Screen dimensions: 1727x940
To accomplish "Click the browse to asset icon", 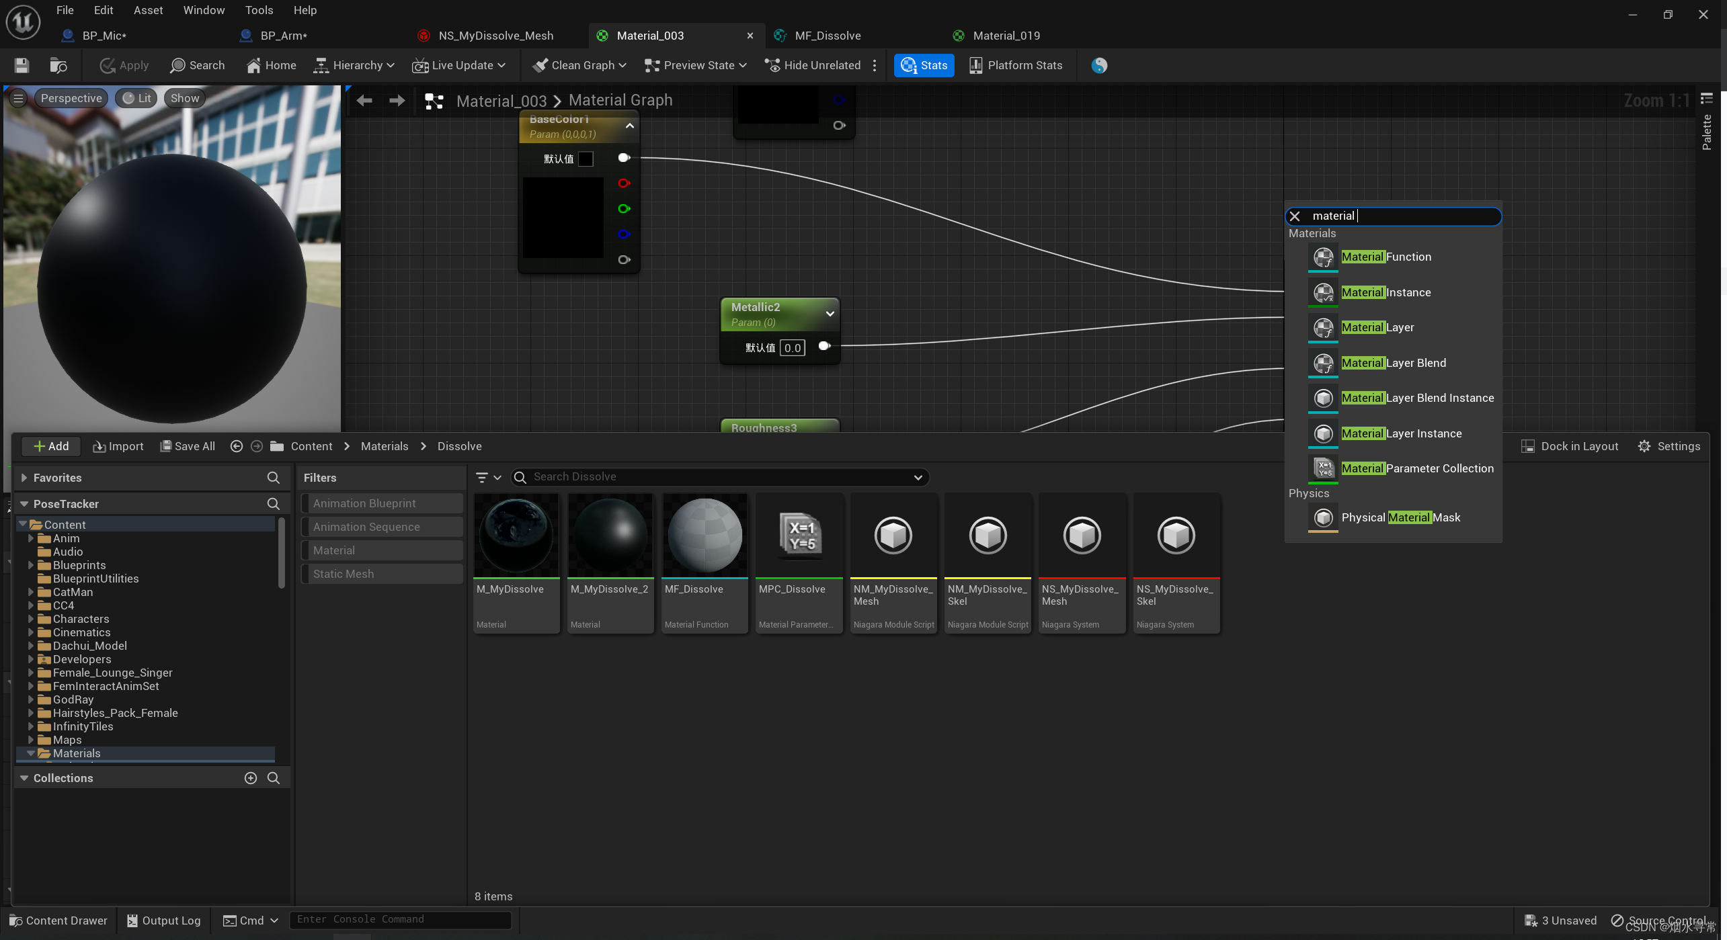I will pos(58,65).
